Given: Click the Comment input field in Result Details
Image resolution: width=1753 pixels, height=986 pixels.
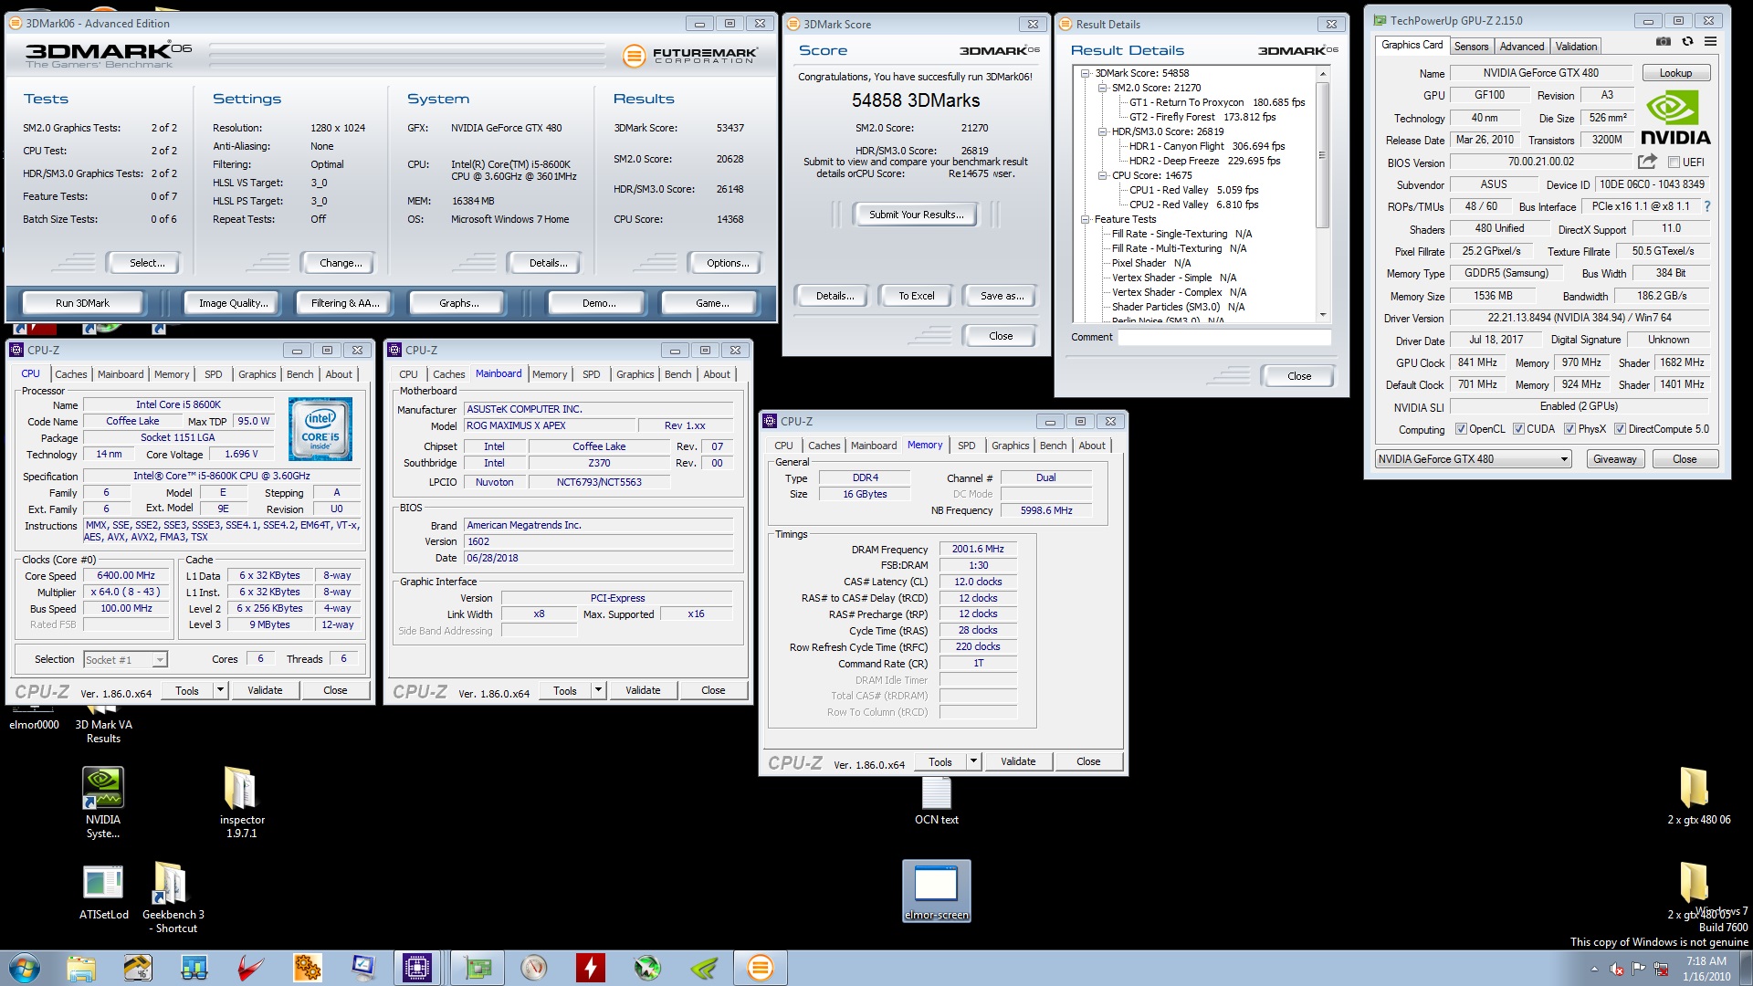Looking at the screenshot, I should (x=1224, y=337).
